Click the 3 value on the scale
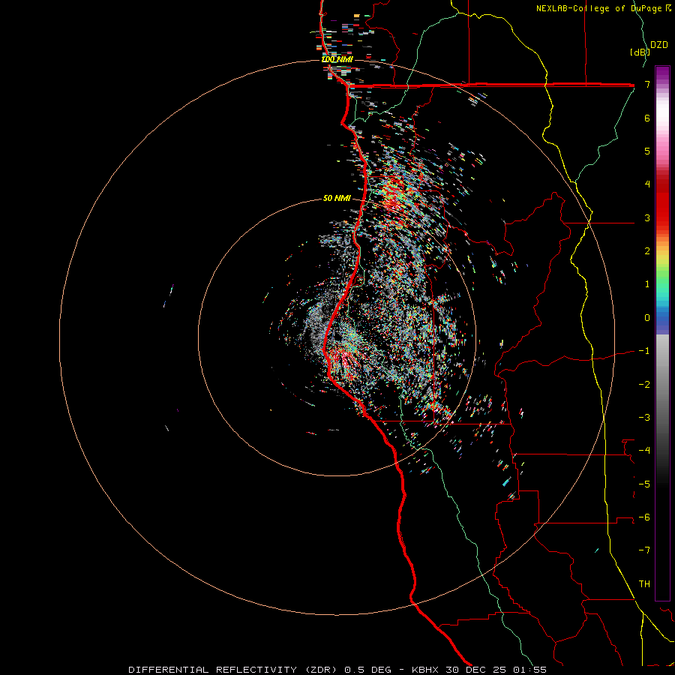 [647, 217]
